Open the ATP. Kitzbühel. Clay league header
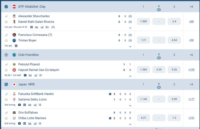 (32, 7)
